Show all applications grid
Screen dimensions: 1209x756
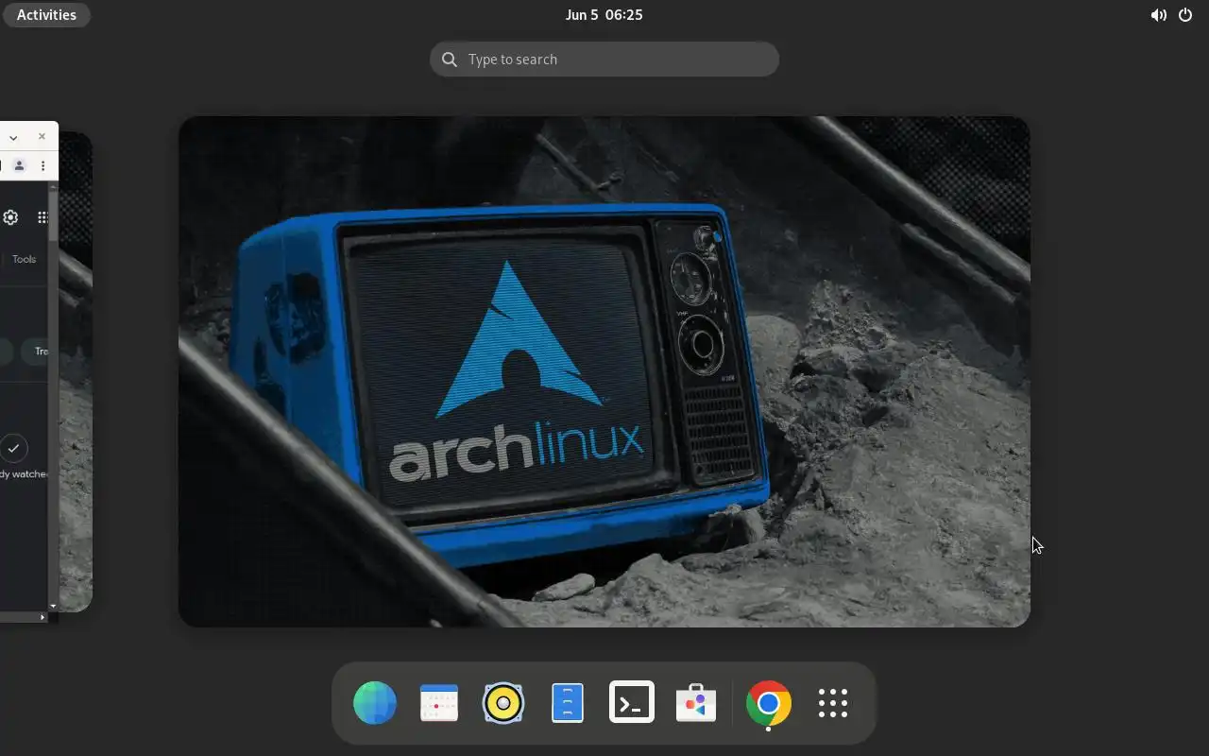(x=833, y=703)
